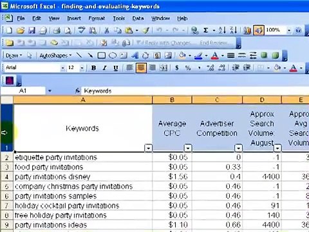Click the Copy icon
Screen dimensions: 309x232
coord(118,30)
